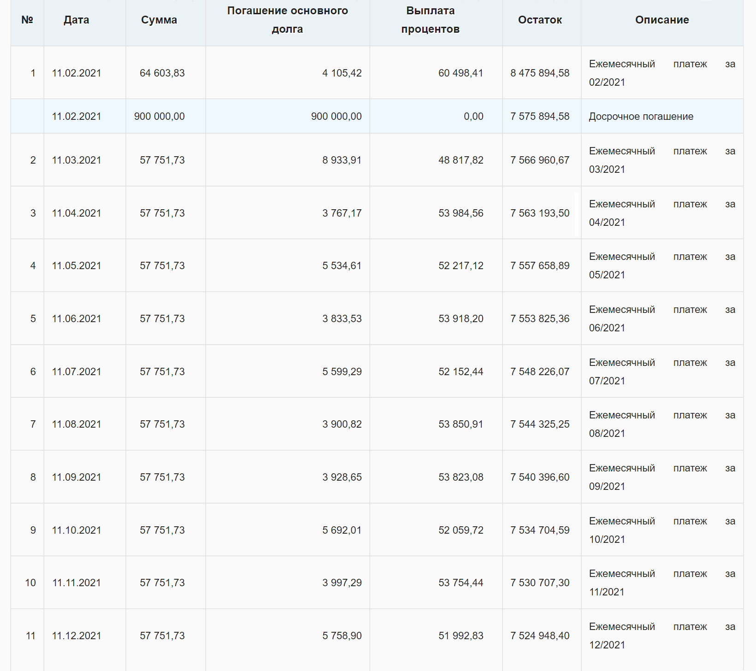Click the Сумма column header
The height and width of the screenshot is (671, 756).
(159, 20)
